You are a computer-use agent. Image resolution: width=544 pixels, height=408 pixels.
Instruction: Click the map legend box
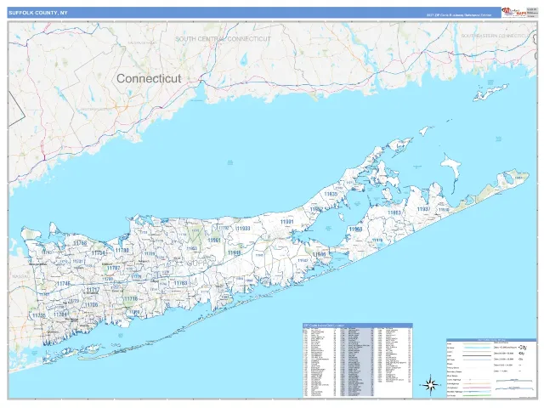coord(491,368)
